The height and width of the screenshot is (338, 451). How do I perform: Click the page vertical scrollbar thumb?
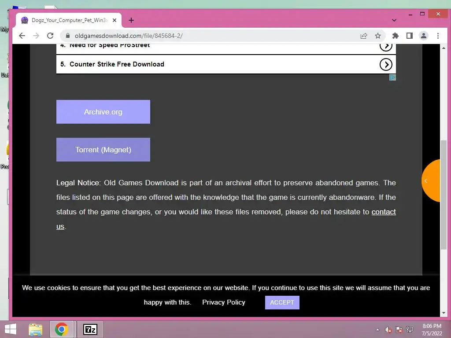(444, 195)
